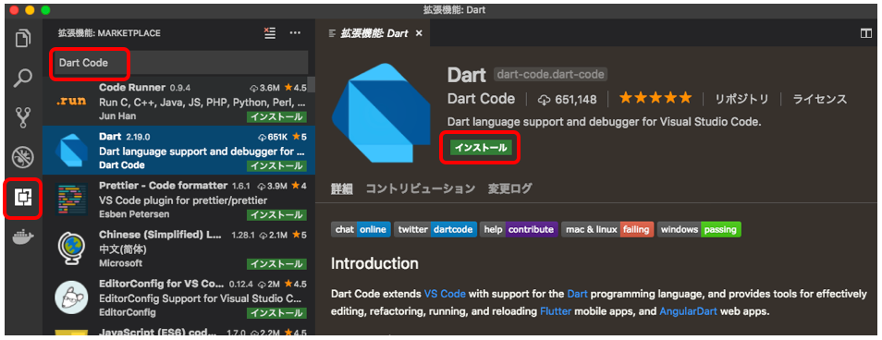This screenshot has height=340, width=882.
Task: Click the help contribute badge
Action: pos(519,229)
